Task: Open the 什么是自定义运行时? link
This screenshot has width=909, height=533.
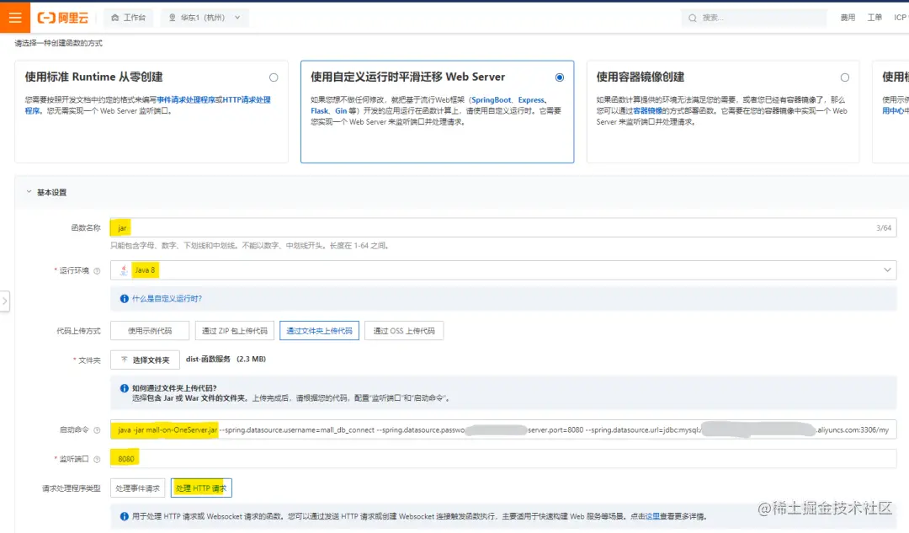Action: [167, 299]
